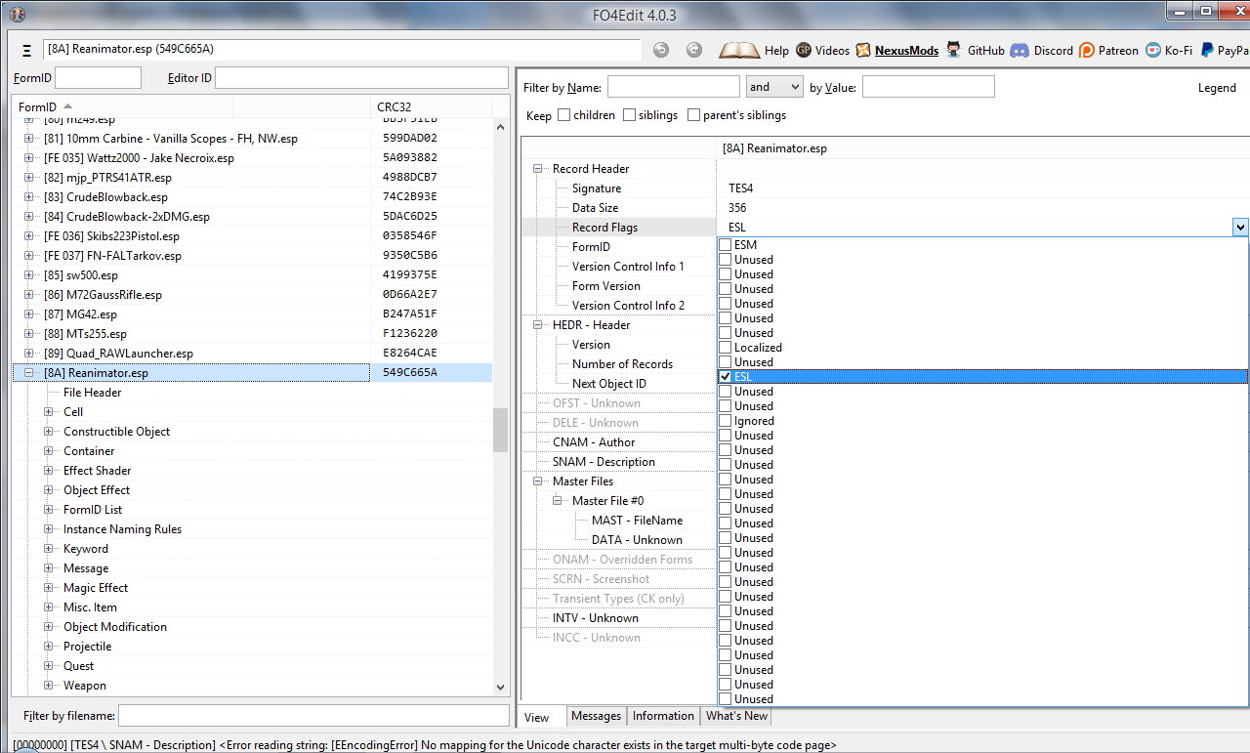This screenshot has height=753, width=1250.
Task: Check the Localized flag checkbox
Action: [x=725, y=348]
